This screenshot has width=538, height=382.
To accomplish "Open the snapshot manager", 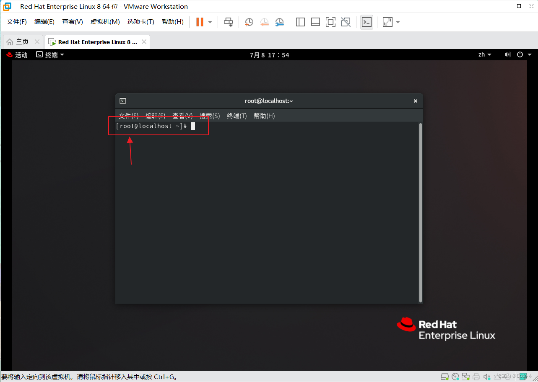I will tap(279, 22).
